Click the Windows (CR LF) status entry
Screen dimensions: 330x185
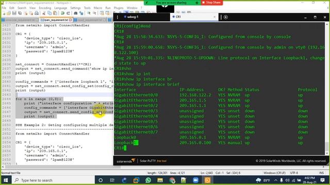[x=274, y=173]
